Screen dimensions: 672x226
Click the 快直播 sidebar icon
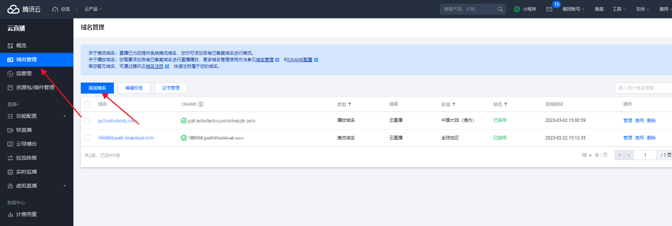tap(10, 130)
